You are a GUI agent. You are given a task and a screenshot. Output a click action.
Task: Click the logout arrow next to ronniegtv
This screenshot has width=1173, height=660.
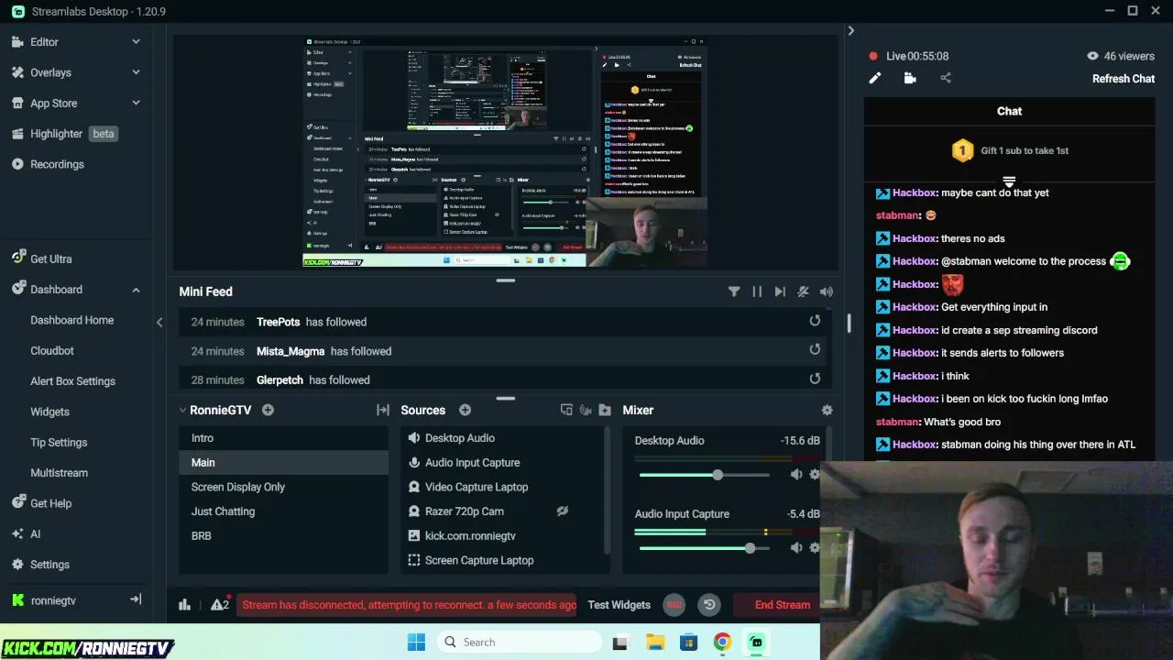coord(136,599)
